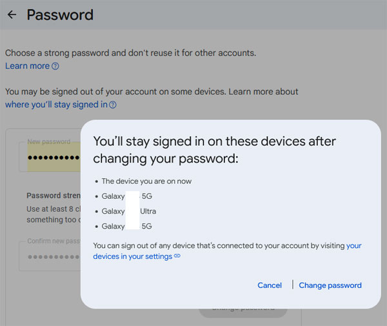Select the Galaxy Ultra device entry
The height and width of the screenshot is (326, 387).
(x=129, y=211)
